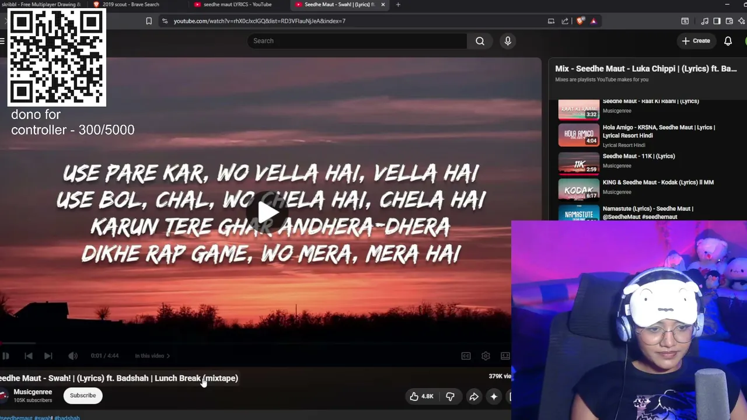
Task: Click the install/cast screen icon in address bar
Action: pyautogui.click(x=551, y=21)
